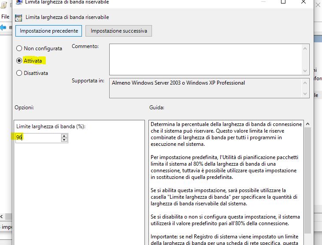
Task: Select the Non configurata radio button
Action: coord(19,48)
